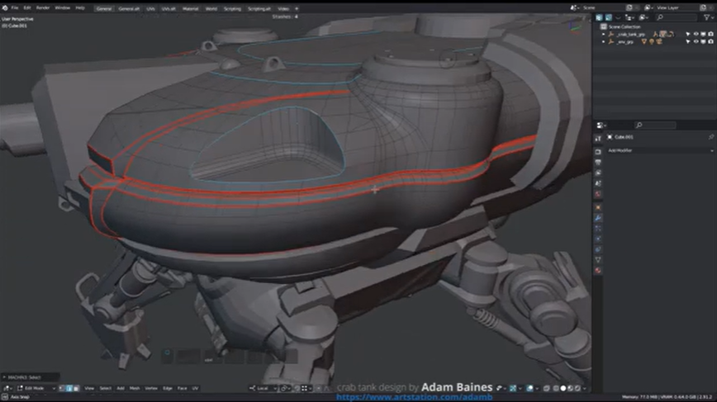Open the Render menu
717x402 pixels.
(42, 7)
